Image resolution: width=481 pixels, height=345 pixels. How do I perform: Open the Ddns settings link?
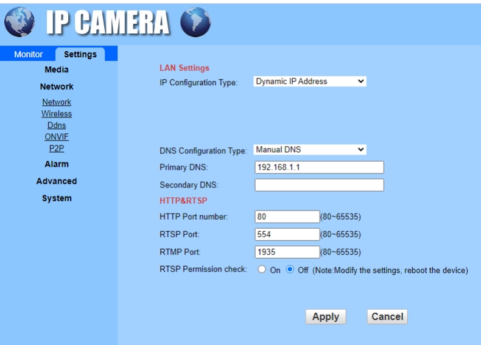[x=57, y=125]
